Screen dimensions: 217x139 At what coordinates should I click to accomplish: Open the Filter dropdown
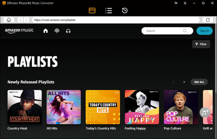pyautogui.click(x=201, y=44)
